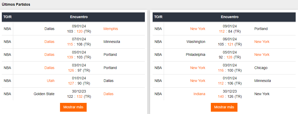Click the Washington team name
Image resolution: width=298 pixels, height=114 pixels.
(x=196, y=42)
